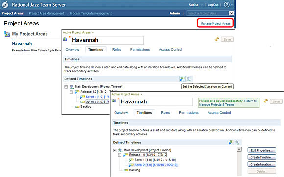
Task: Click Main Development timeline icon in middle panel
Action: (x=72, y=87)
